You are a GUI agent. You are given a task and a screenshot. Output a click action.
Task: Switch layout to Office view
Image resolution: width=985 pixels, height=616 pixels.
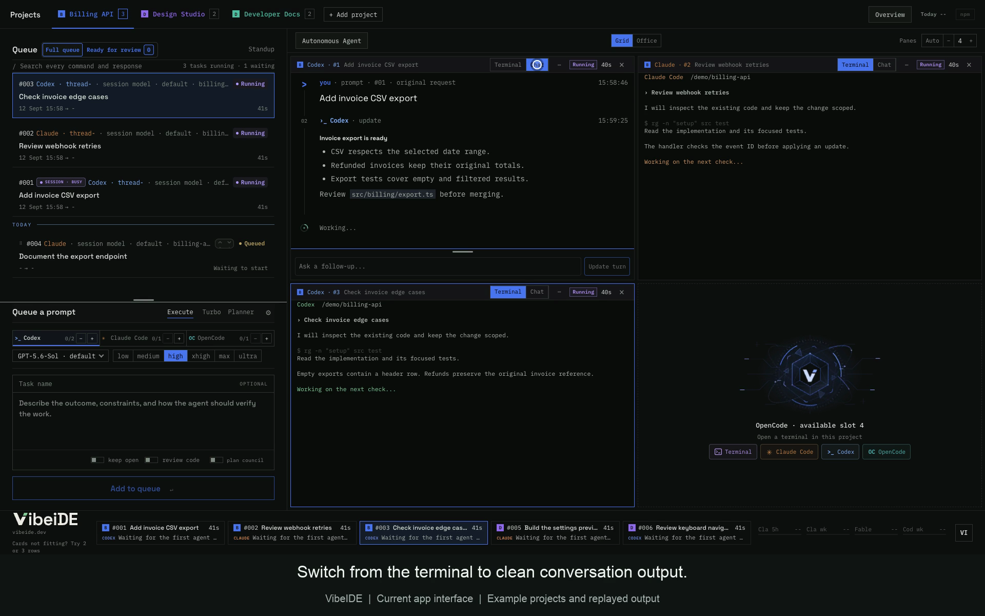click(x=646, y=41)
